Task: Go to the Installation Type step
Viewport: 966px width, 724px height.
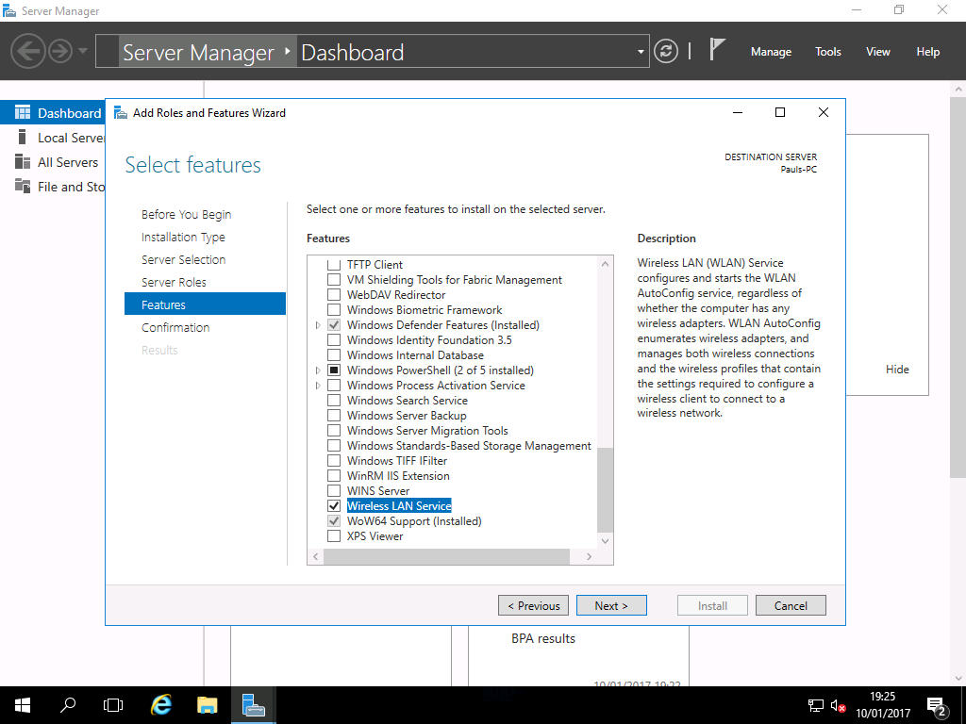Action: 183,237
